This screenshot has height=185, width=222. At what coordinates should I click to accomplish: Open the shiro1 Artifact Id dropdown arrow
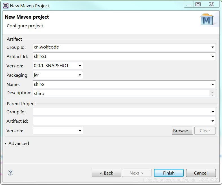(213, 56)
